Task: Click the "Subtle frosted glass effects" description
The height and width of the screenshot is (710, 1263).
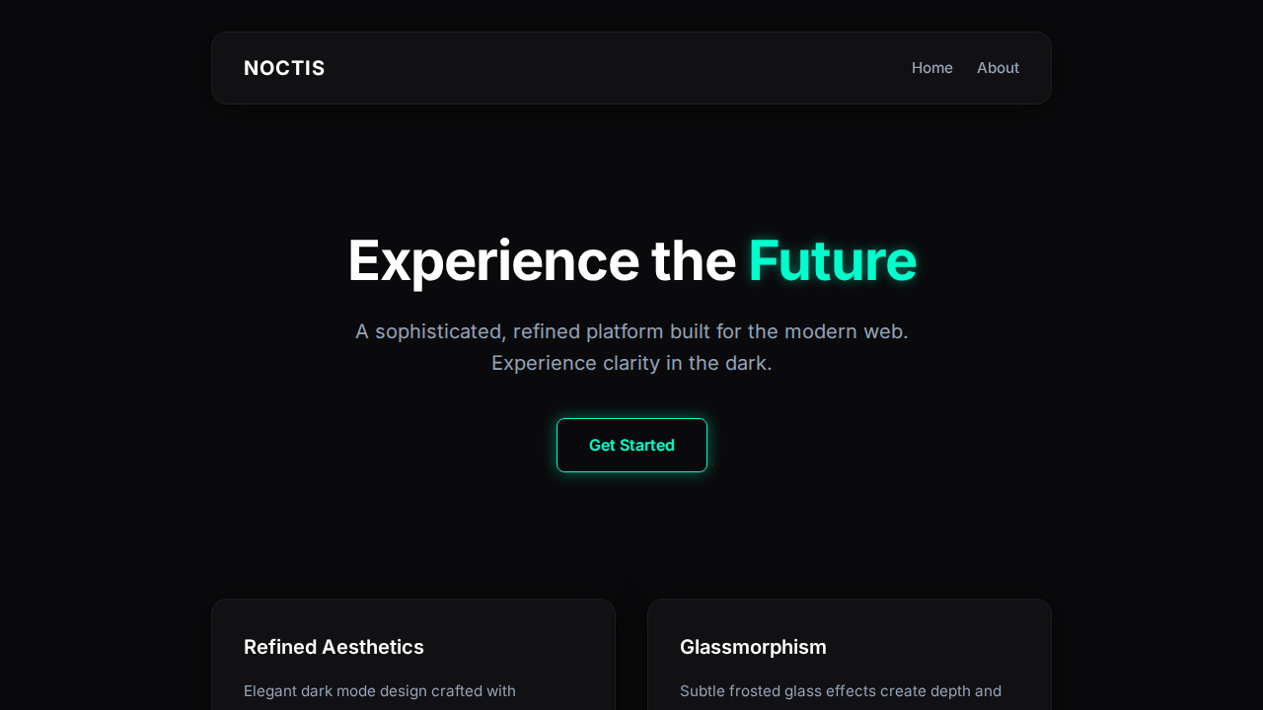Action: 841,691
